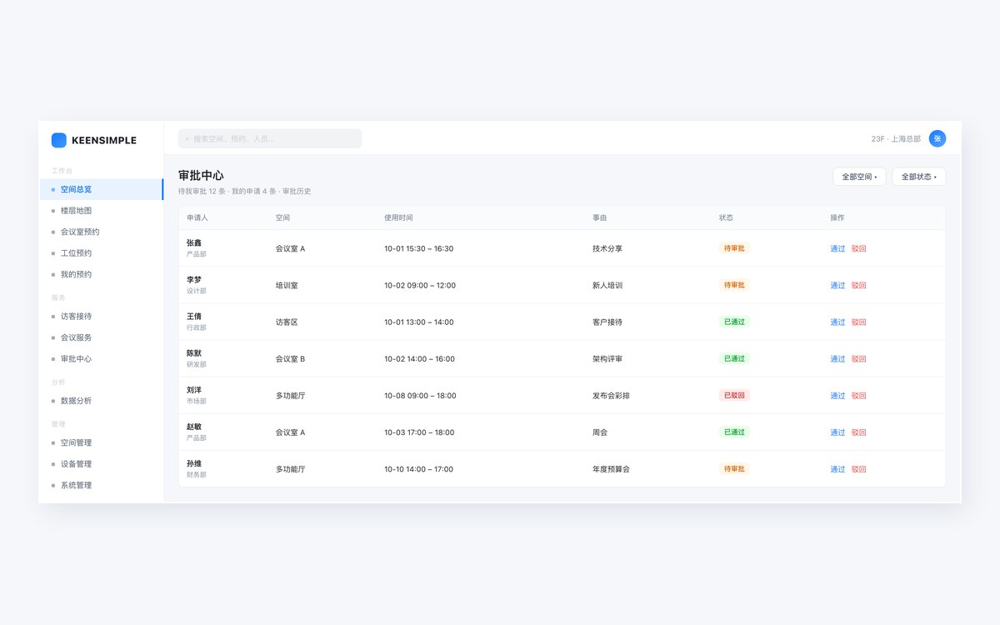Click 通过 for 李梦's 培训室 request

point(837,285)
